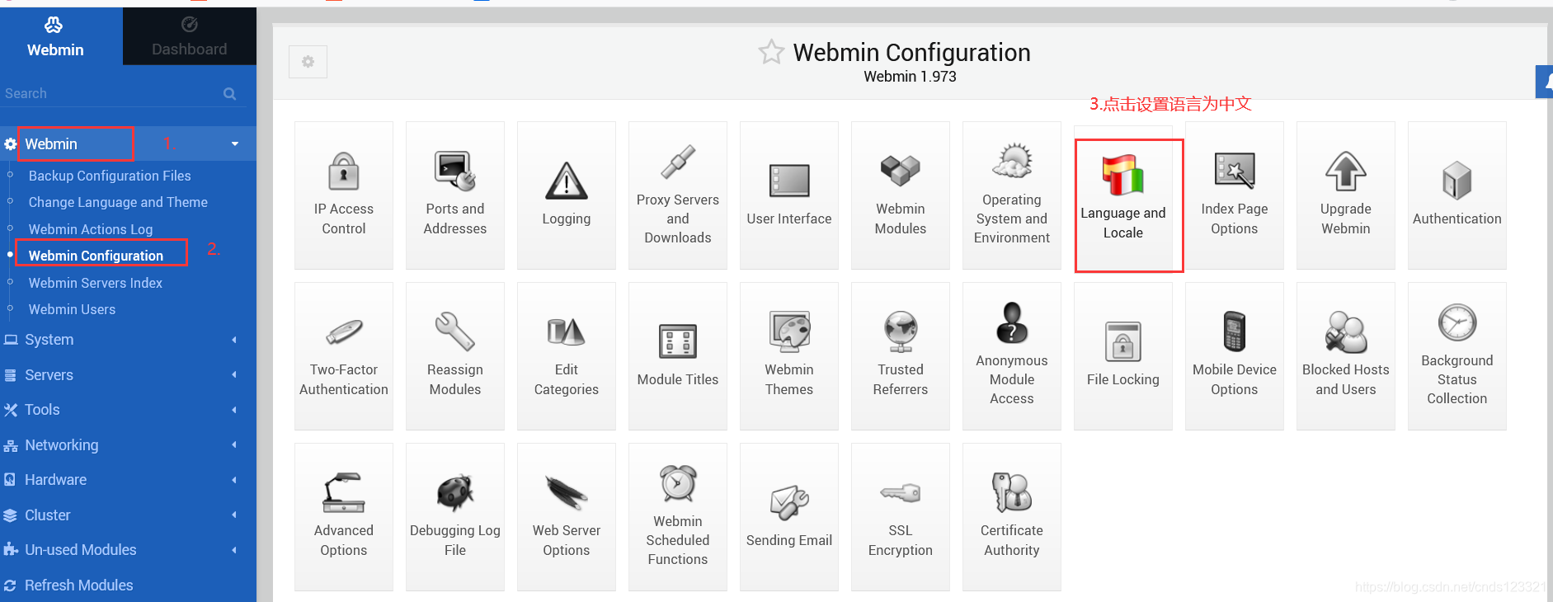Open Backup Configuration Files
The image size is (1553, 602).
pyautogui.click(x=110, y=176)
